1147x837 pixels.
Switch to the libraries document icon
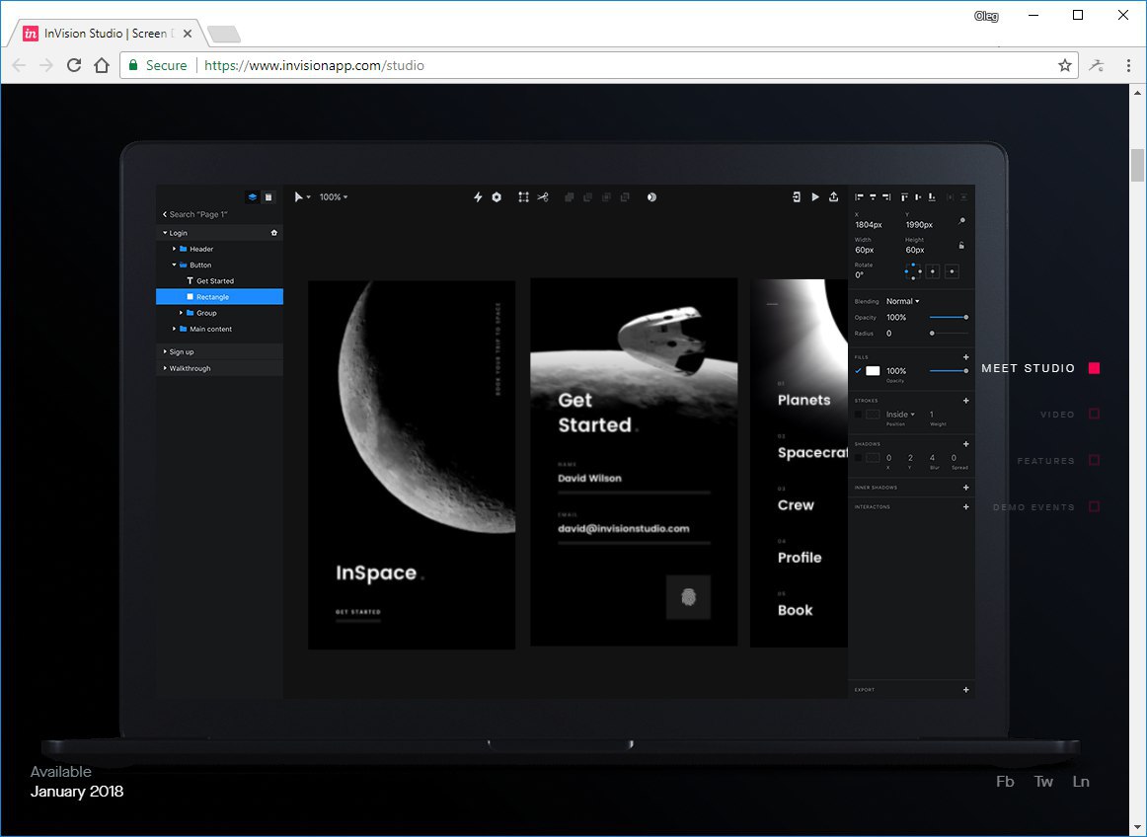pyautogui.click(x=268, y=196)
